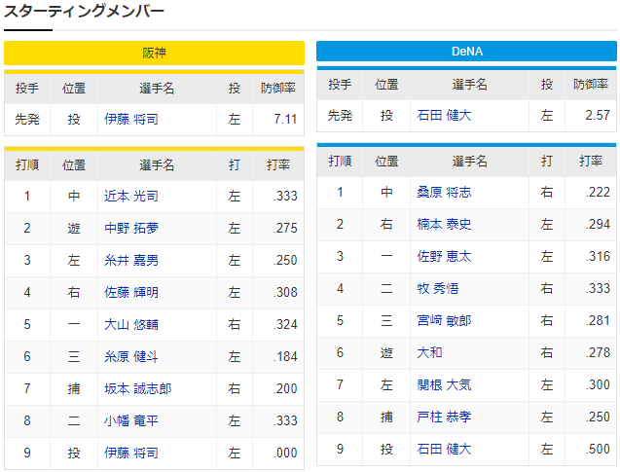Click batting average .500 for 石田 健大
Viewport: 620px width, 472px height.
tap(598, 449)
